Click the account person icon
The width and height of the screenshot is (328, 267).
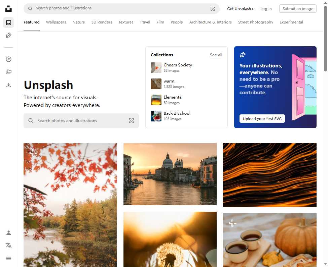[x=8, y=232]
